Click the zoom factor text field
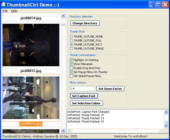 pos(82,89)
